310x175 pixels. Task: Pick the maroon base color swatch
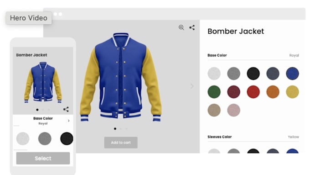point(234,92)
